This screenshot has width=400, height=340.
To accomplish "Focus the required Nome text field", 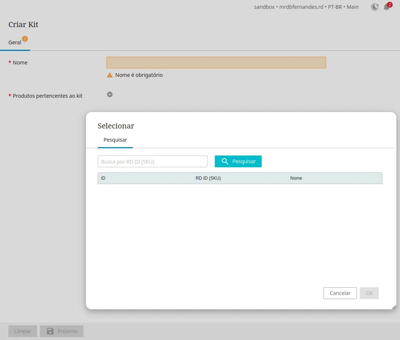I will [216, 63].
